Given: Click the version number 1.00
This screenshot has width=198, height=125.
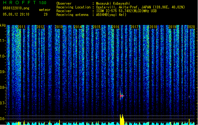Looking at the screenshot, I should pyautogui.click(x=43, y=3).
